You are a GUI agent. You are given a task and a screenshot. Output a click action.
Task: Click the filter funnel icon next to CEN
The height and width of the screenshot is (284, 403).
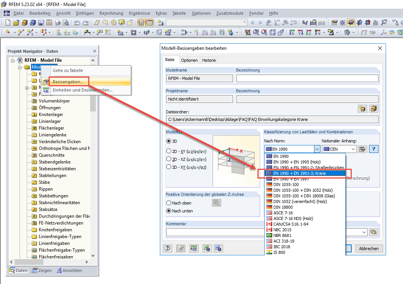[x=374, y=149]
